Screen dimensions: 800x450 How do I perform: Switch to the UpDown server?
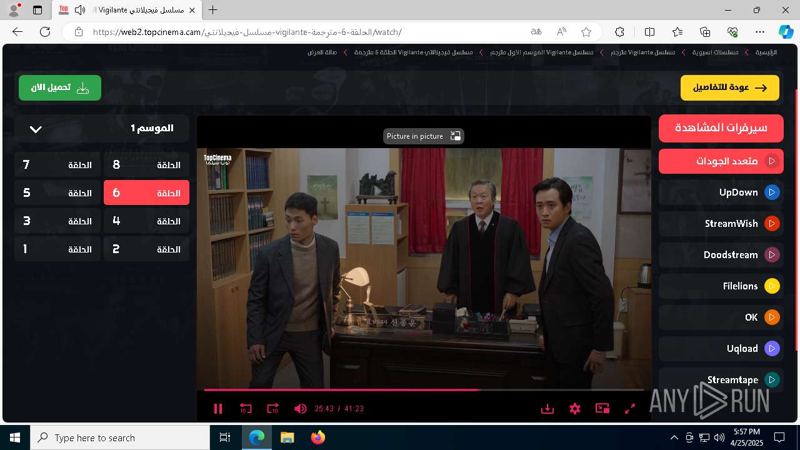tap(721, 192)
